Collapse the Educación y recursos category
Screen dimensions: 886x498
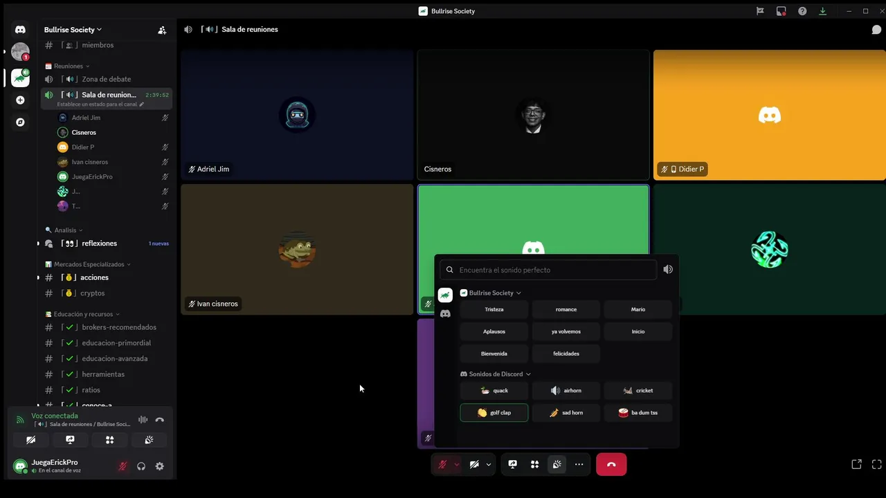(82, 314)
